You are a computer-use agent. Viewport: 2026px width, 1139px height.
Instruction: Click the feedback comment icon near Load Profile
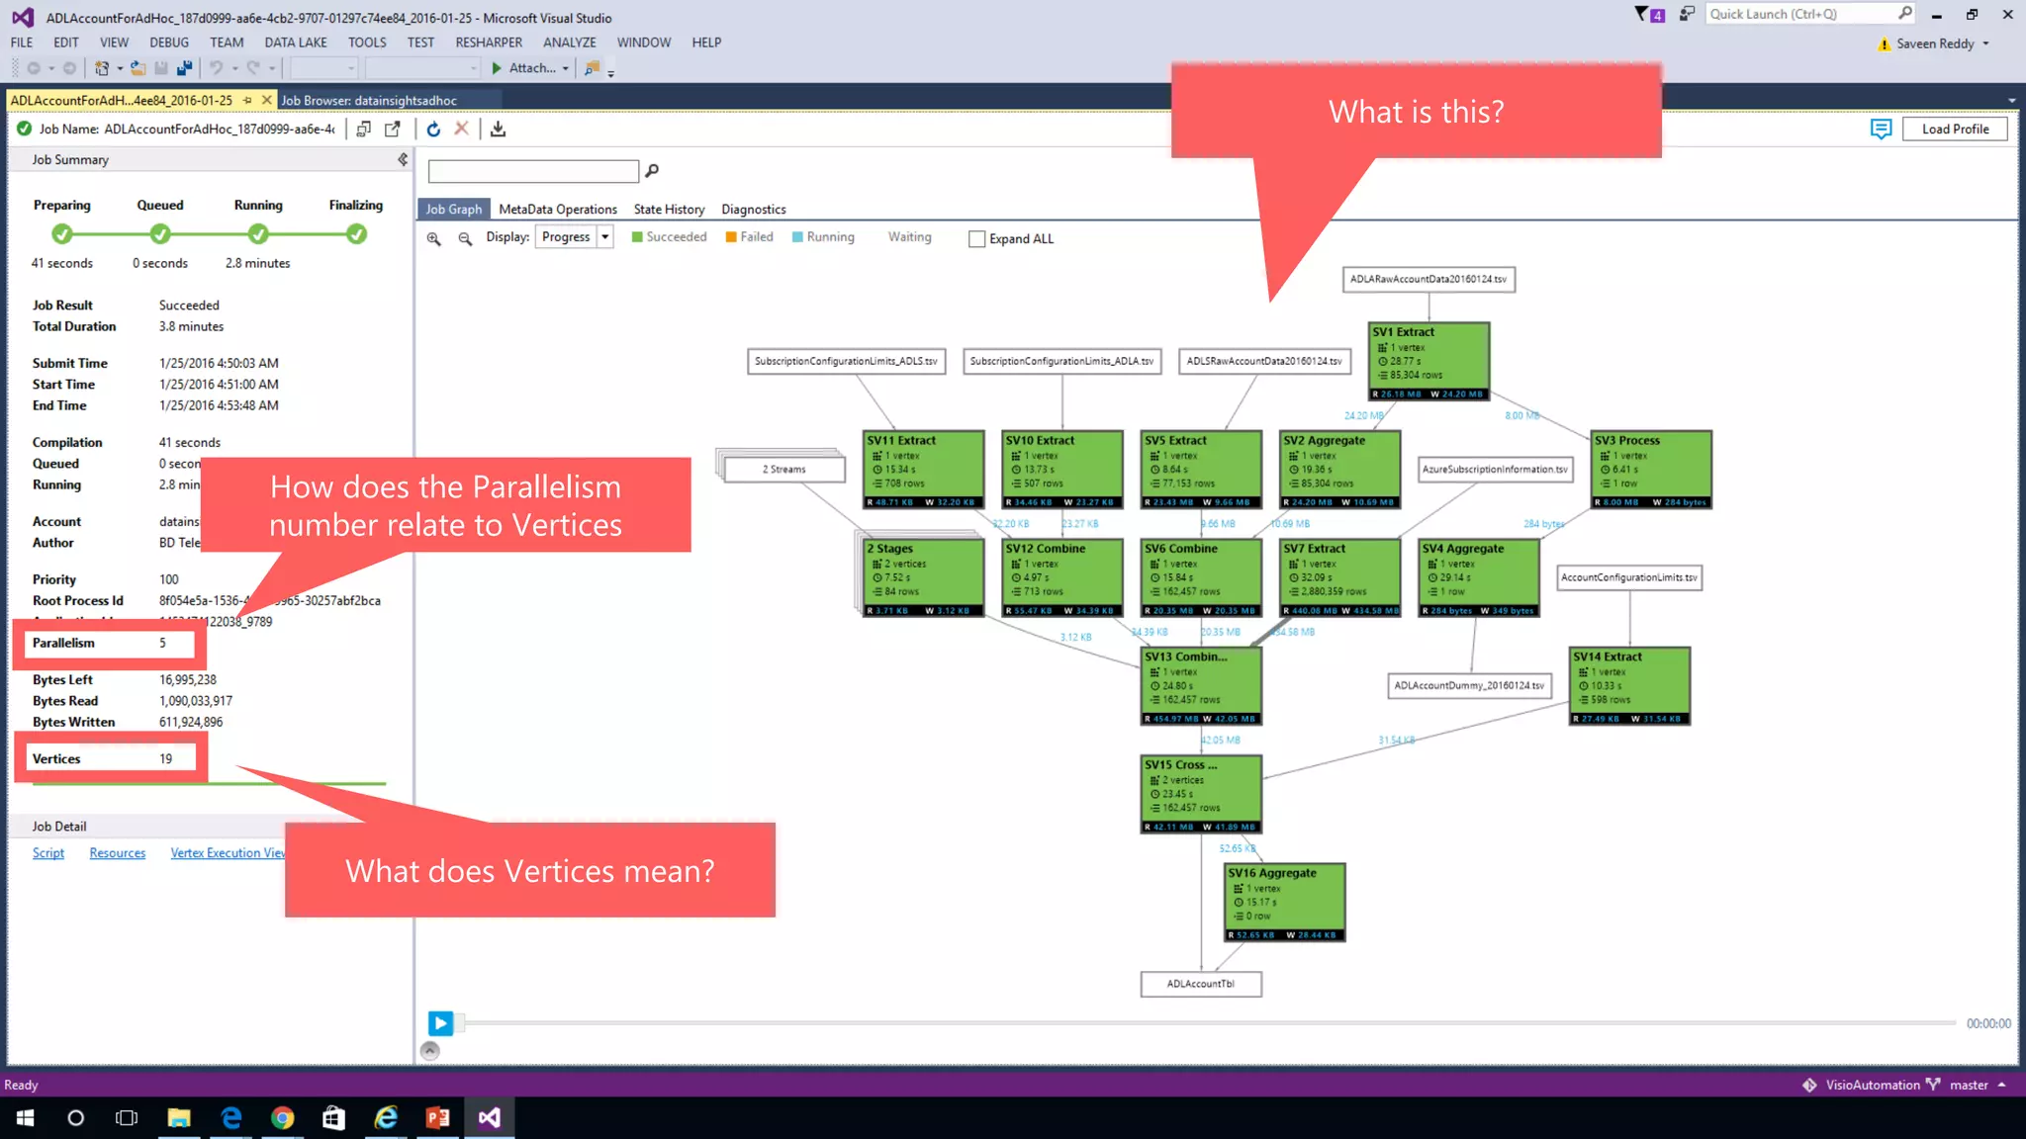pos(1881,130)
